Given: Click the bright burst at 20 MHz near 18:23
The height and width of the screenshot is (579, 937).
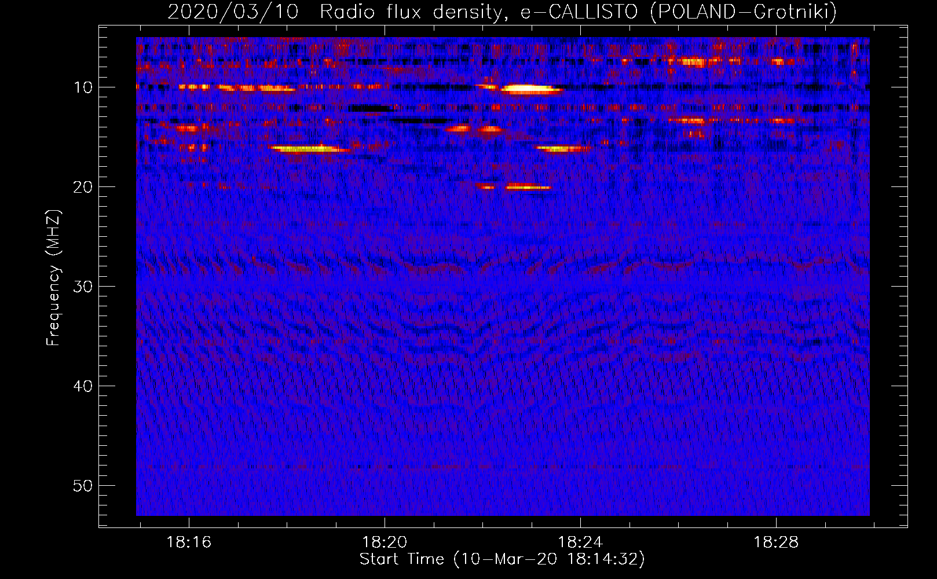Looking at the screenshot, I should [528, 186].
